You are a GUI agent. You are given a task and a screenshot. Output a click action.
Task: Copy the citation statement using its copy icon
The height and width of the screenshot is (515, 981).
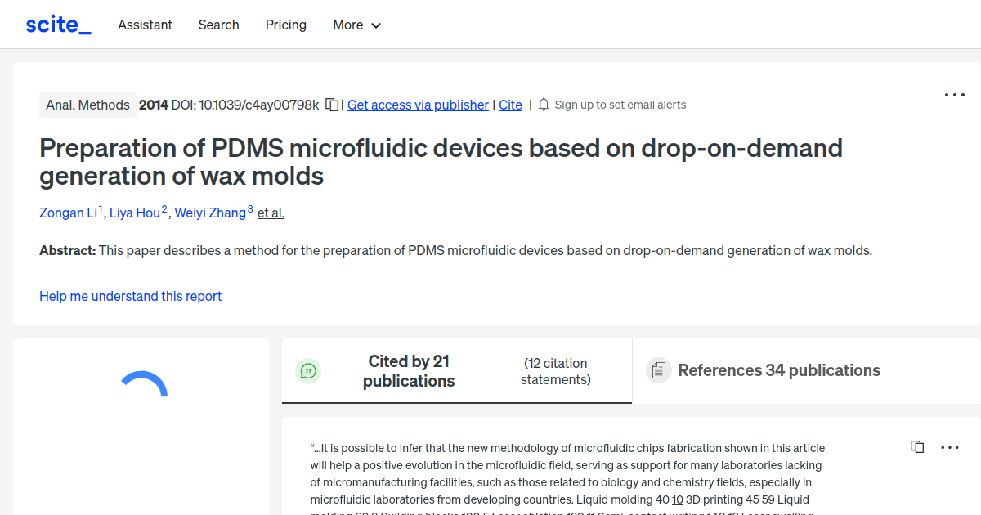[917, 446]
